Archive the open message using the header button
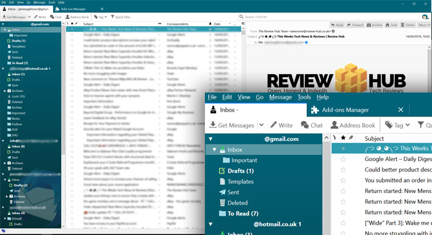 pyautogui.click(x=375, y=25)
